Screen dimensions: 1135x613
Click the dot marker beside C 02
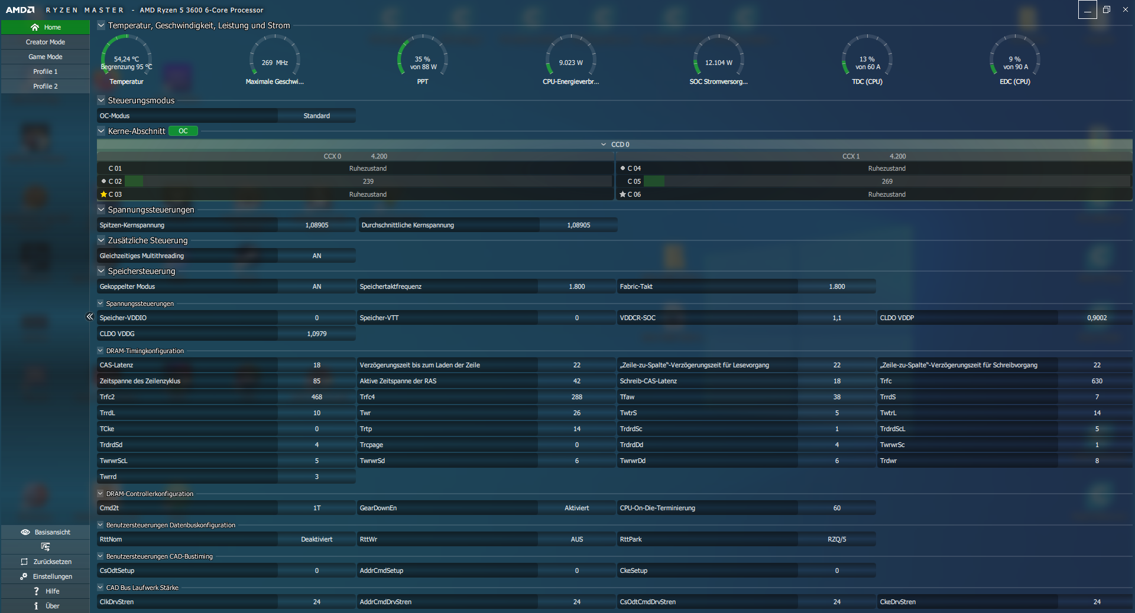pyautogui.click(x=103, y=181)
